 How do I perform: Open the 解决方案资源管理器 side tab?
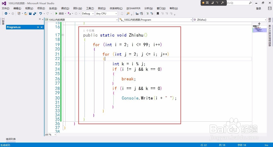pyautogui.click(x=269, y=36)
